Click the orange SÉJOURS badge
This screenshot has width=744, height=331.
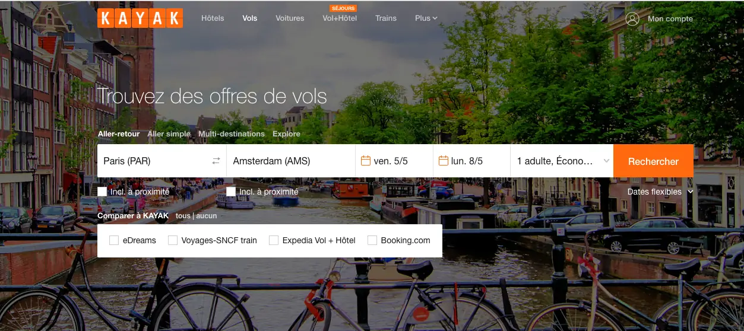(x=343, y=8)
